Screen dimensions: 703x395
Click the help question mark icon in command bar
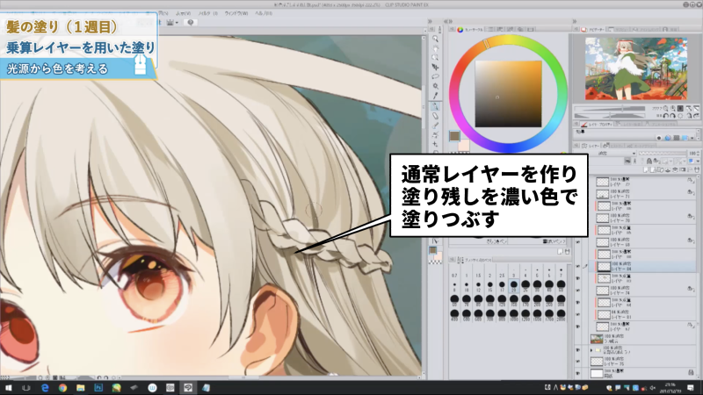191,22
